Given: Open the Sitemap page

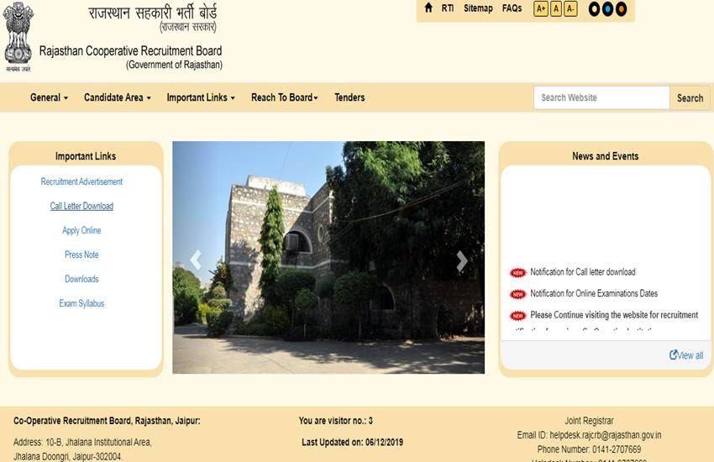Looking at the screenshot, I should click(478, 8).
